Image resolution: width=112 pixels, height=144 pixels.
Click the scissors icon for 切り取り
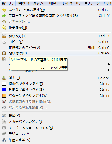pos(4,36)
